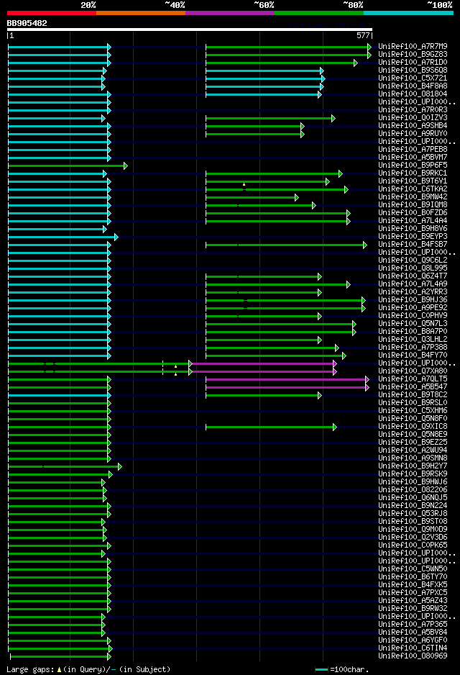This screenshot has height=675, width=460.
Task: Open hit UniRef100_B4FSB7
Action: pos(413,245)
